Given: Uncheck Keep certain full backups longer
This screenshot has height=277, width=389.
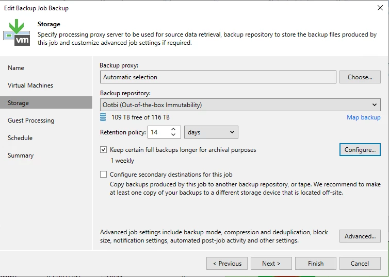Looking at the screenshot, I should pos(104,150).
